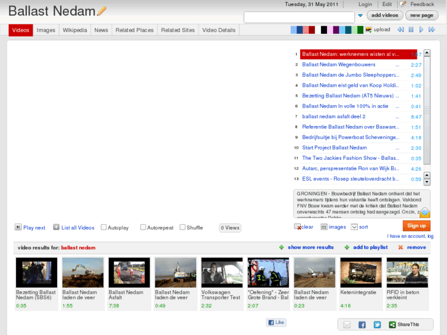
Task: Pick the black color swatch
Action: tap(324, 30)
